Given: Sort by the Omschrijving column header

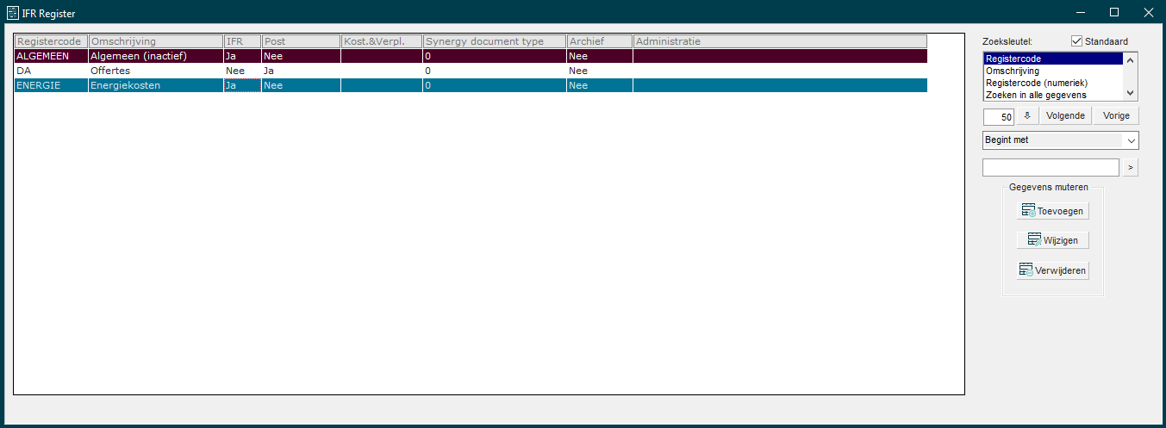Looking at the screenshot, I should point(155,41).
